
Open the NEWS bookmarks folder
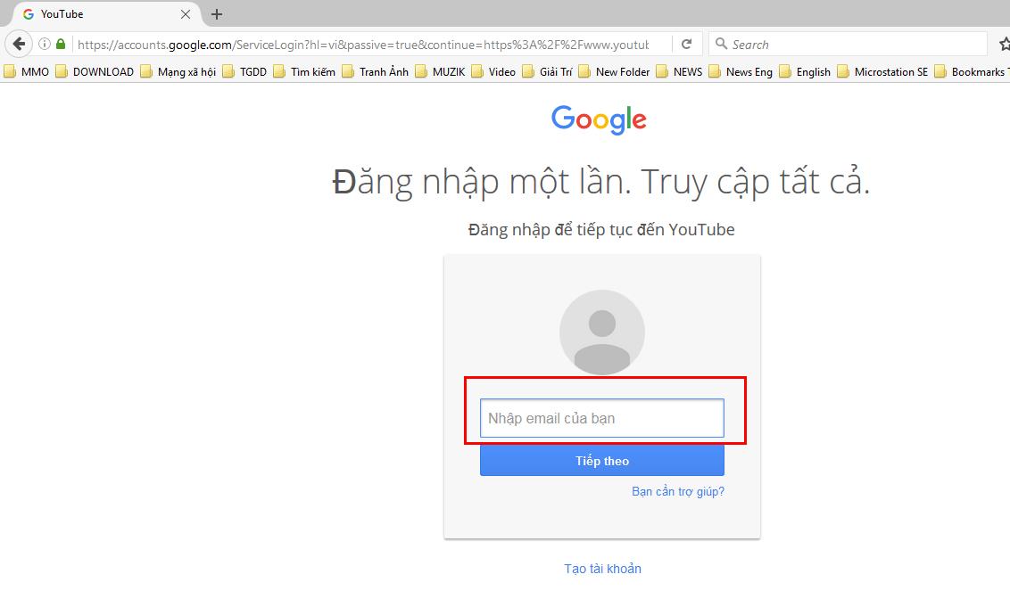pos(680,71)
